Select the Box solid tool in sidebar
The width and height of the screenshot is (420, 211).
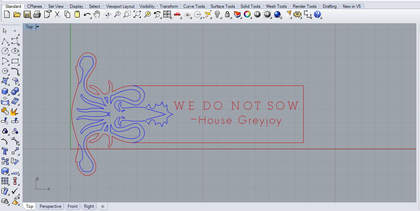(x=5, y=91)
